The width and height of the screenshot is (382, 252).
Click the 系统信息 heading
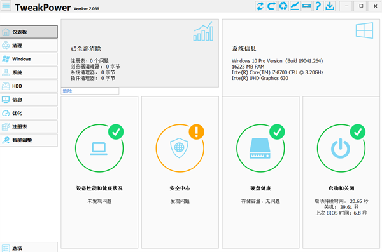[244, 49]
